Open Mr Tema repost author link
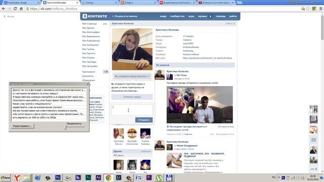The height and width of the screenshot is (182, 324). click(x=182, y=75)
